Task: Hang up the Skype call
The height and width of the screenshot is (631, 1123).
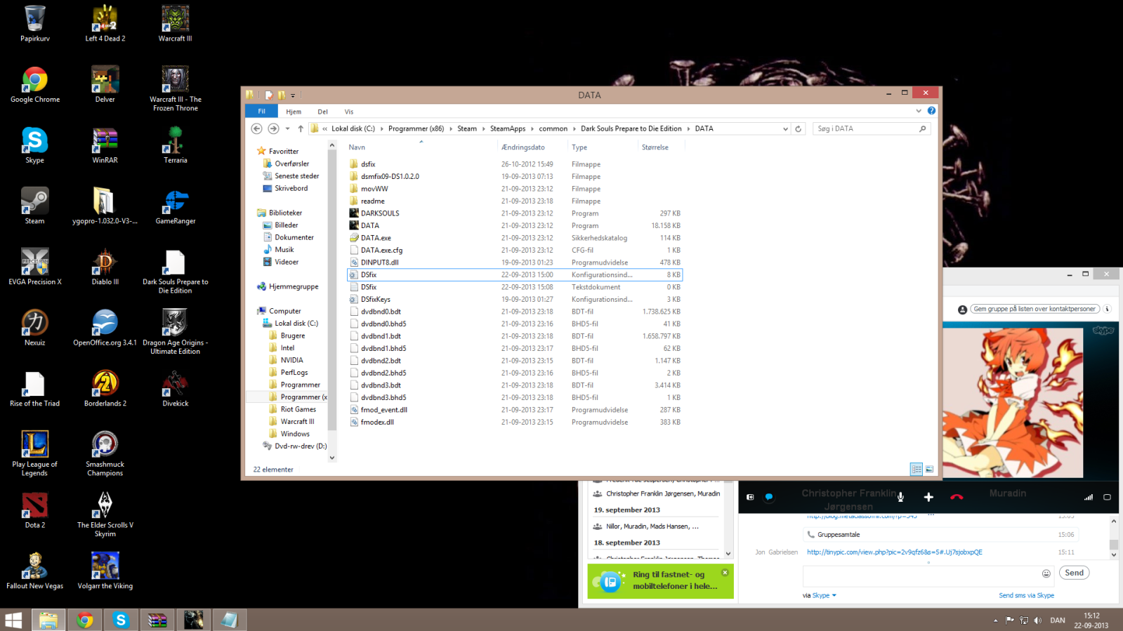Action: click(x=957, y=497)
